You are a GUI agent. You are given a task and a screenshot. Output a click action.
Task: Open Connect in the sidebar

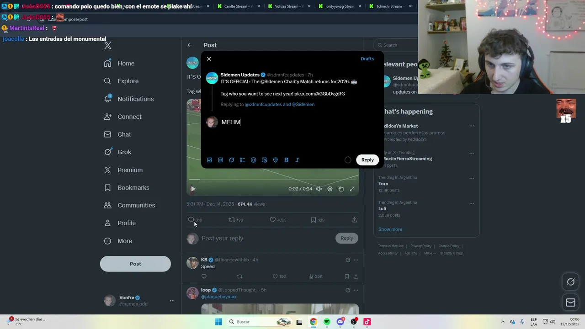(122, 117)
